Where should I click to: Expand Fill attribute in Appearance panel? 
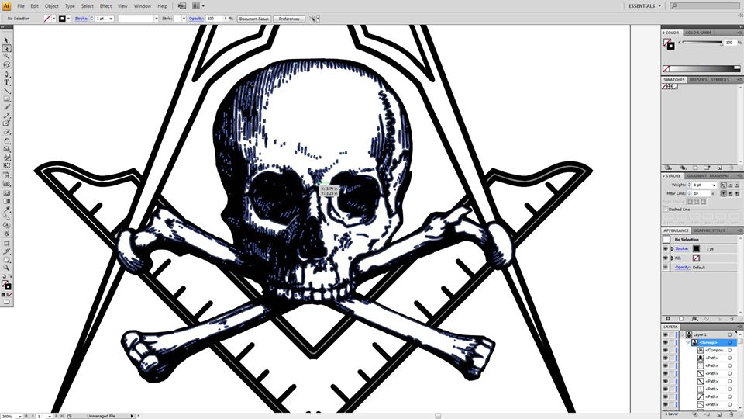pyautogui.click(x=673, y=258)
